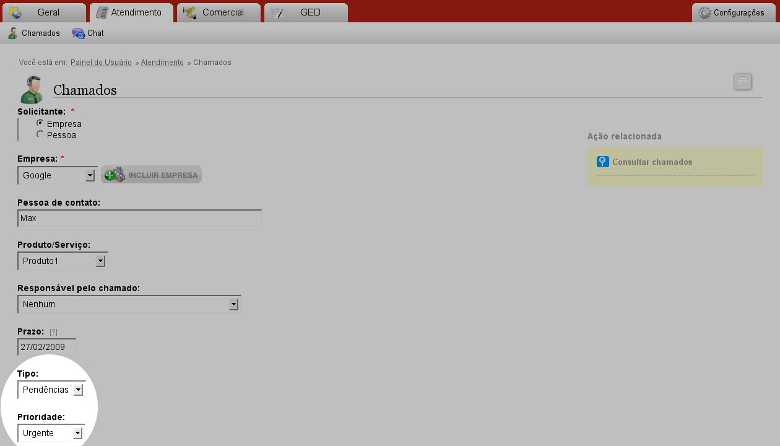Open the Configurações tab
This screenshot has height=446, width=780.
point(733,12)
